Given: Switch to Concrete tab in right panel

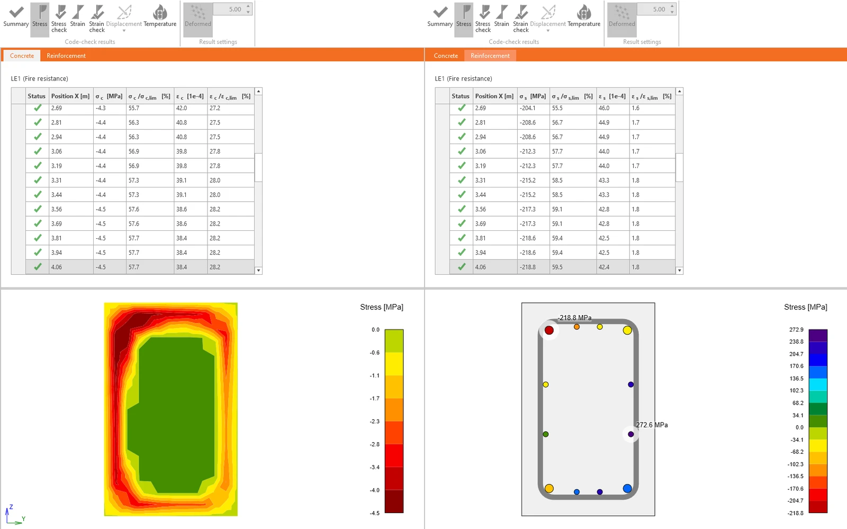Looking at the screenshot, I should pos(446,56).
